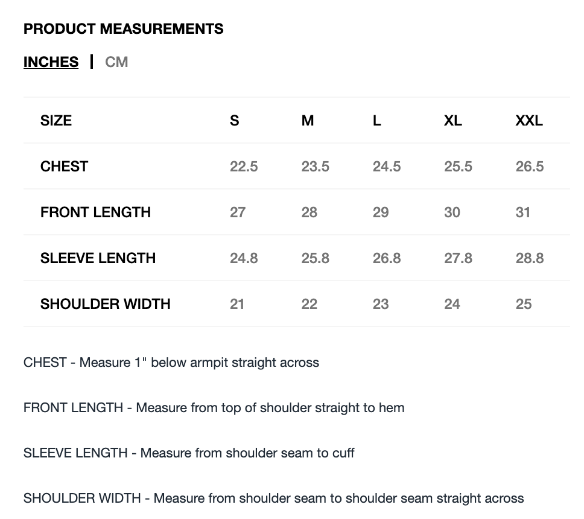584x519 pixels.
Task: Click the SHOULDER WIDTH row label
Action: coord(105,304)
